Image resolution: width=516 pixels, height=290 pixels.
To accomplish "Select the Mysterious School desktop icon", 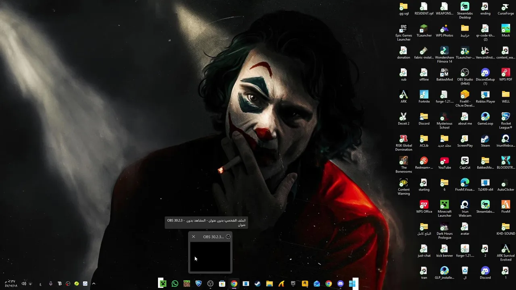I will [x=444, y=121].
